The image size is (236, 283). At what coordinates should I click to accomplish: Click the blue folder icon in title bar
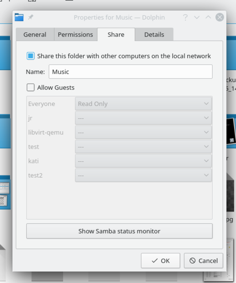tap(19, 17)
